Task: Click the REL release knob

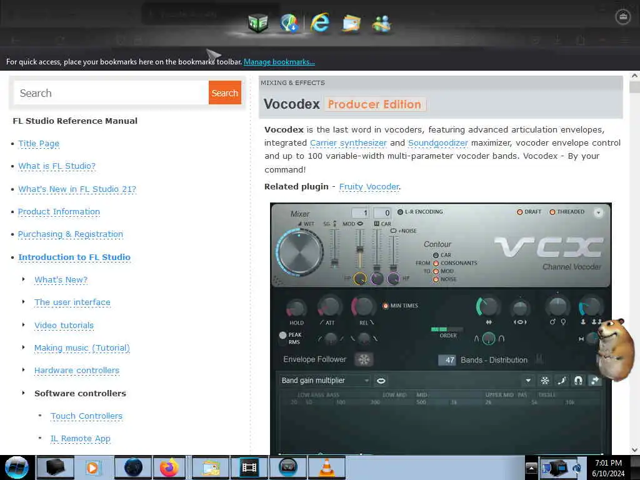Action: click(x=363, y=307)
